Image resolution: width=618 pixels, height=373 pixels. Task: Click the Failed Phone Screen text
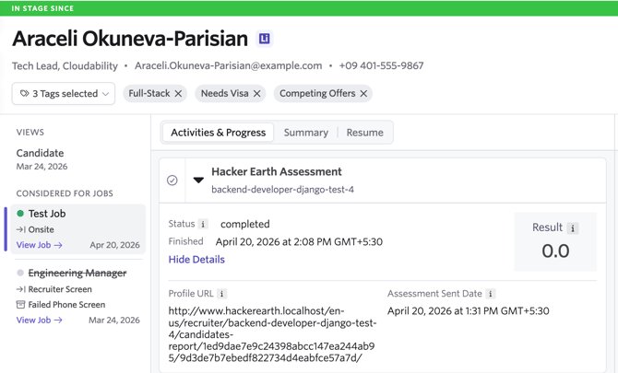point(66,305)
